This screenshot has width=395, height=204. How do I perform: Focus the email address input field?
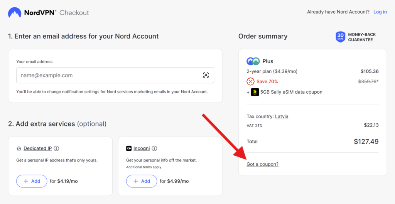[x=115, y=75]
